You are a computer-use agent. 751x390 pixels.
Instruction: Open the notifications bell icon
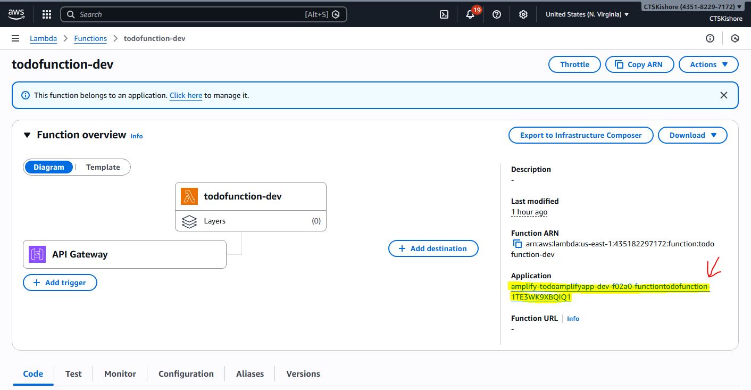pyautogui.click(x=470, y=14)
